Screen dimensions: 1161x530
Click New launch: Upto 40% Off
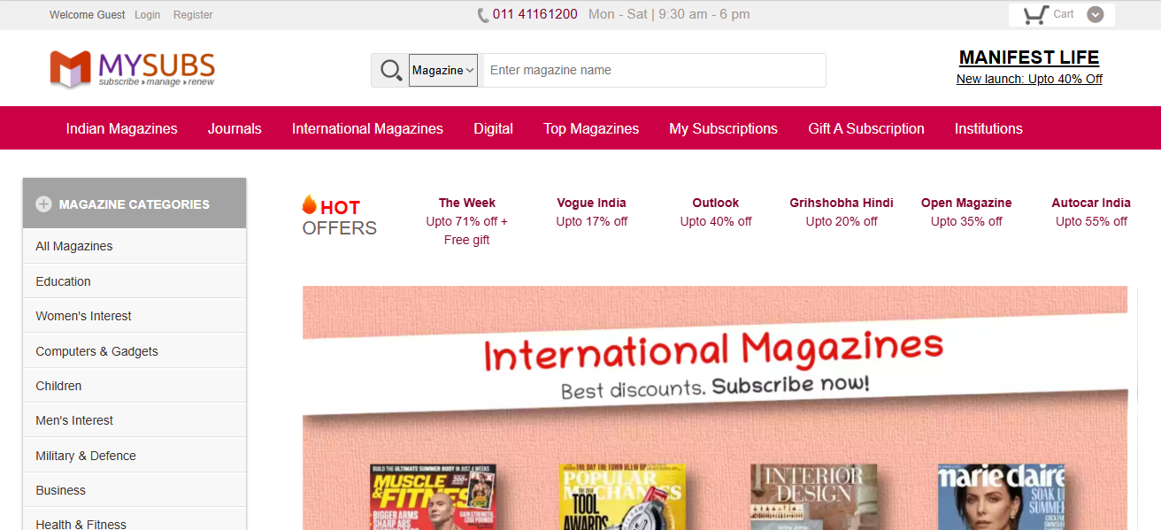pos(1029,79)
